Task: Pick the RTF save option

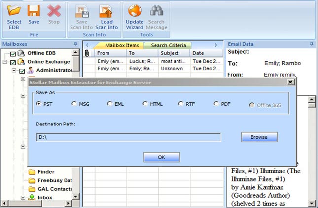Action: [181, 104]
